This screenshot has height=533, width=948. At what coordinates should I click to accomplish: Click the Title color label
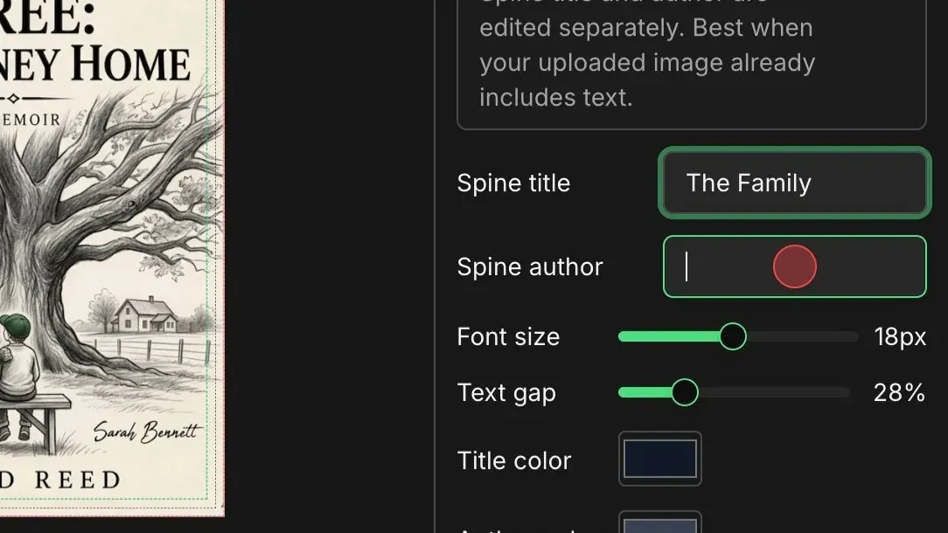pos(514,460)
